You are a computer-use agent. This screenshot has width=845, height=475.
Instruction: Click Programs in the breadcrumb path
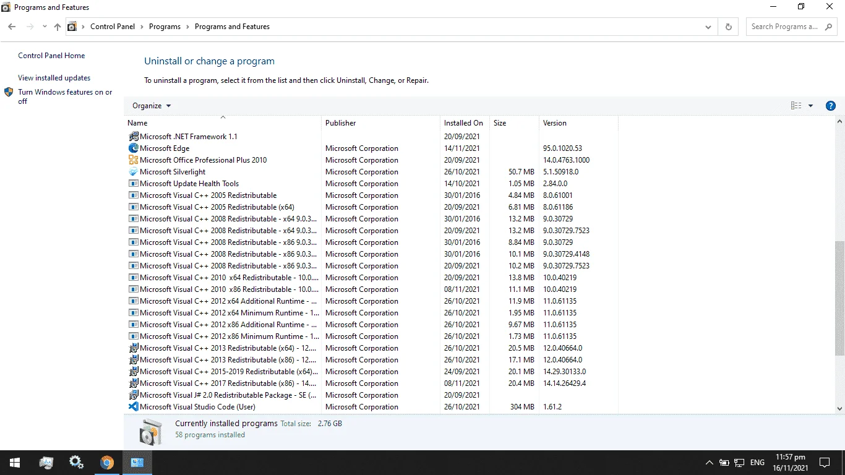click(165, 27)
